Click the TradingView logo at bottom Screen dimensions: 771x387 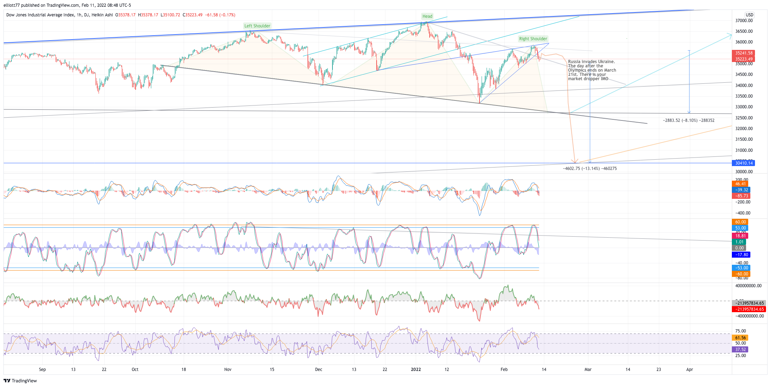pyautogui.click(x=20, y=381)
